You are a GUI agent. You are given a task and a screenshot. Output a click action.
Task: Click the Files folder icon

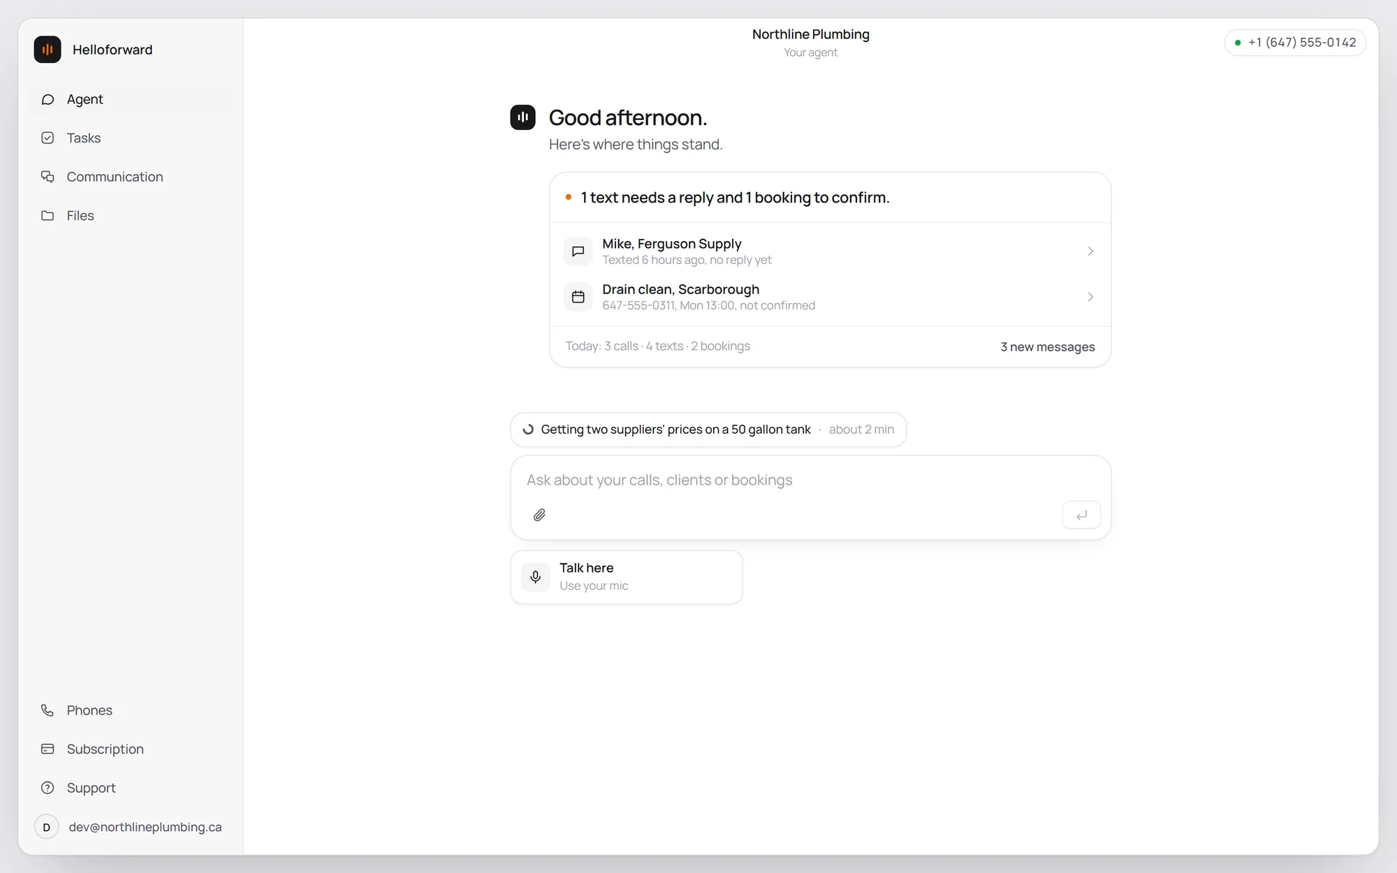(x=47, y=216)
